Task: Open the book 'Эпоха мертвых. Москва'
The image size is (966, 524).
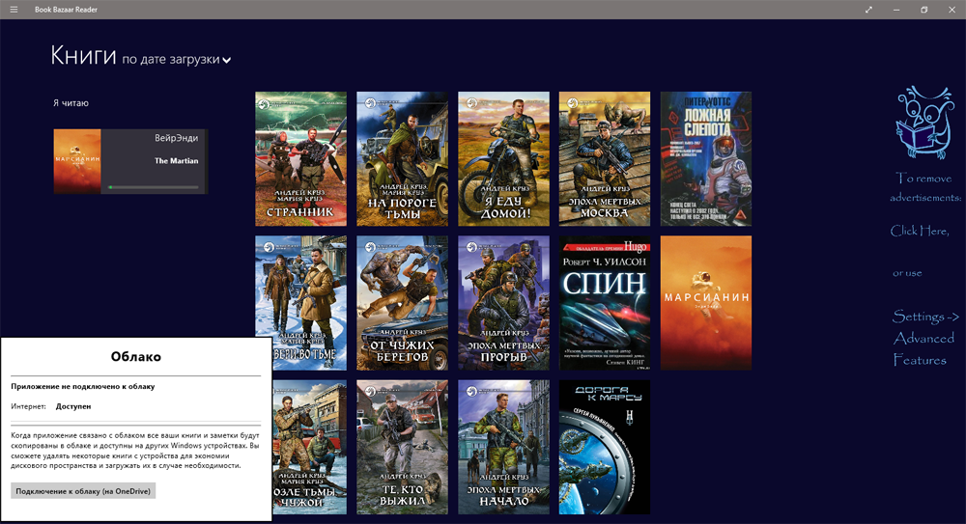Action: pos(605,159)
